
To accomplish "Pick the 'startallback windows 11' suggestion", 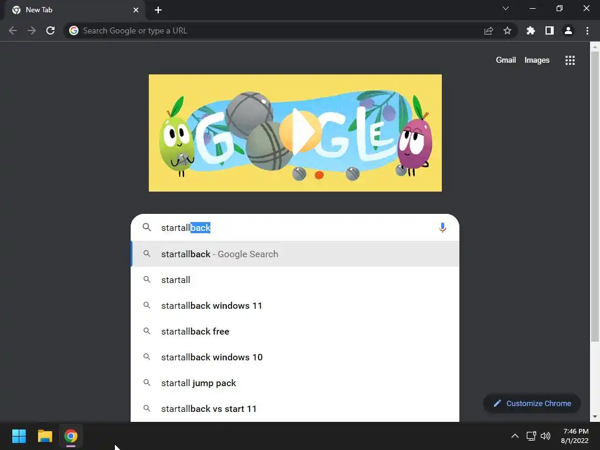I will 295,305.
